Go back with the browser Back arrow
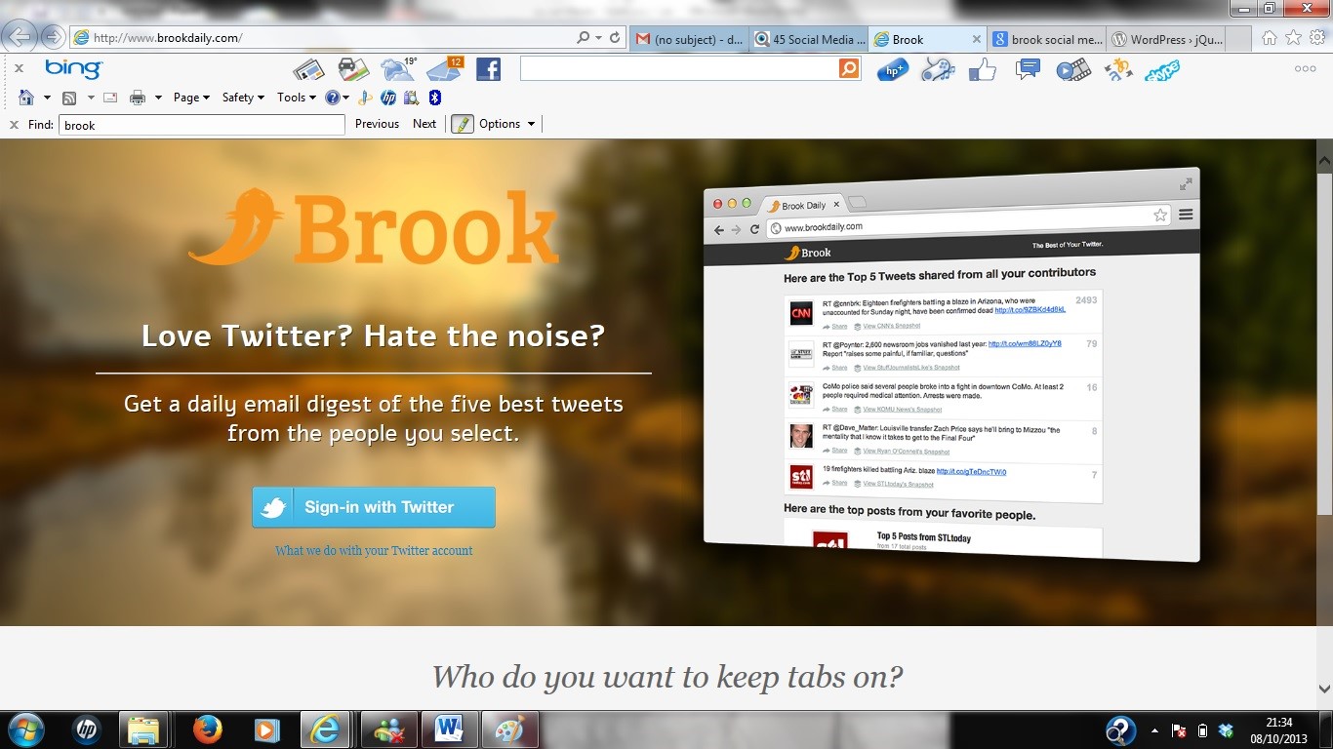 point(20,37)
